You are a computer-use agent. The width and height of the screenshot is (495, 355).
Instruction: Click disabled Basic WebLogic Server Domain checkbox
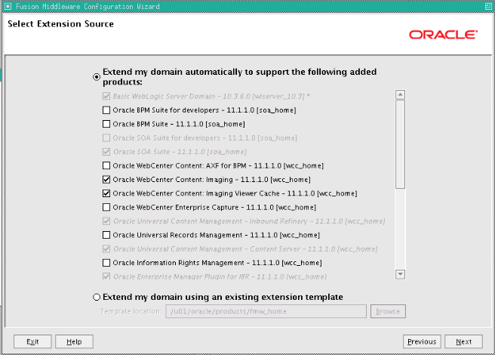[x=106, y=96]
